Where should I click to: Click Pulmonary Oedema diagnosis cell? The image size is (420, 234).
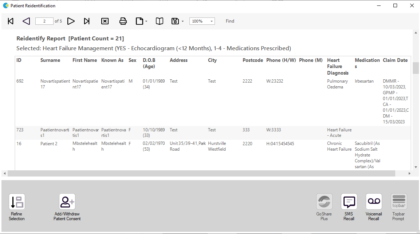[337, 84]
